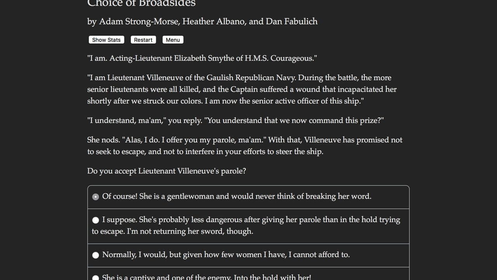Choose the 'I suppose' radio button
497x280 pixels.
coord(96,220)
